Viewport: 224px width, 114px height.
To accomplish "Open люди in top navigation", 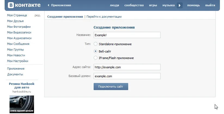I will coord(114,5).
